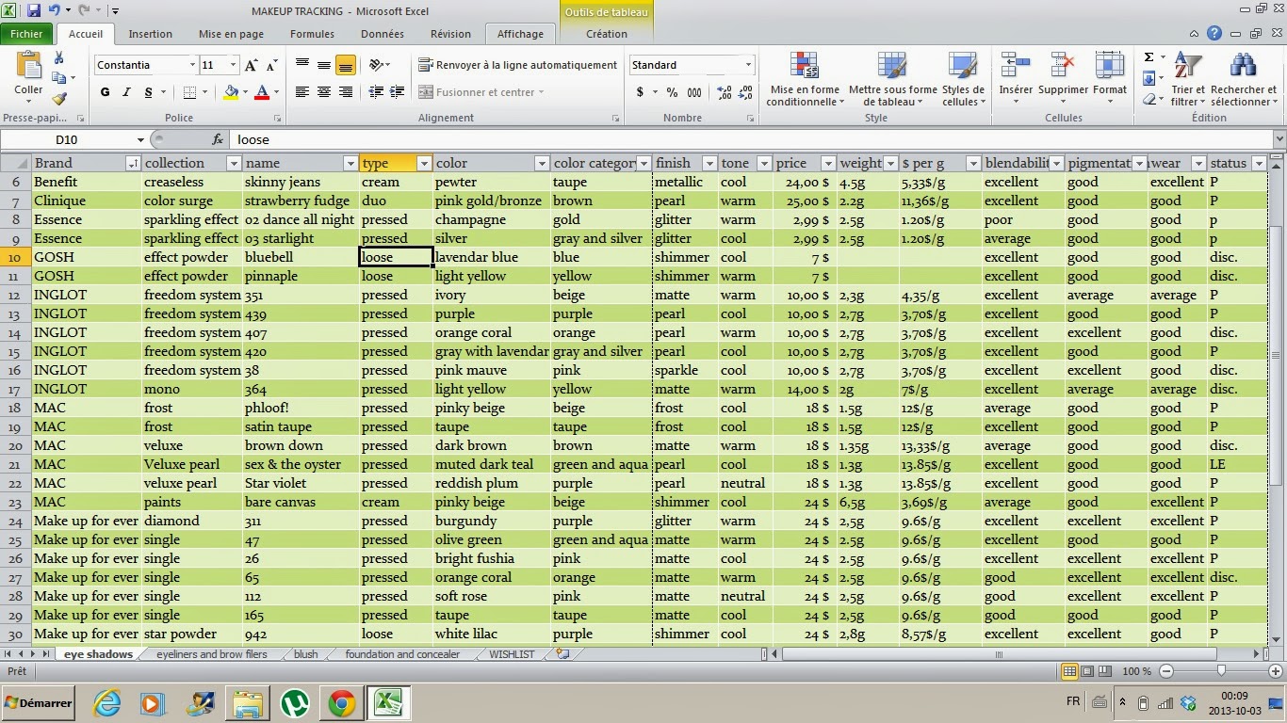
Task: Click the formula bar containing loose
Action: point(752,139)
